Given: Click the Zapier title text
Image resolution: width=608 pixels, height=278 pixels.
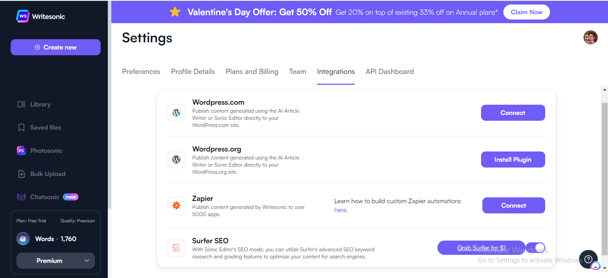Looking at the screenshot, I should [203, 199].
